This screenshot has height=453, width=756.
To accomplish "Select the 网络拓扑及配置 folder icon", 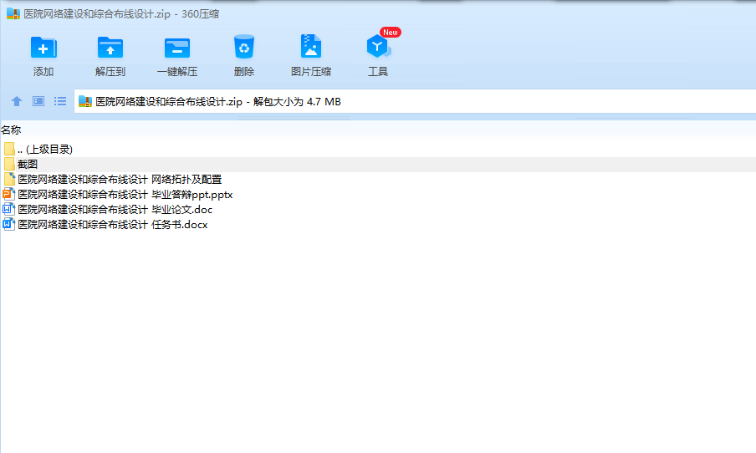I will click(9, 179).
